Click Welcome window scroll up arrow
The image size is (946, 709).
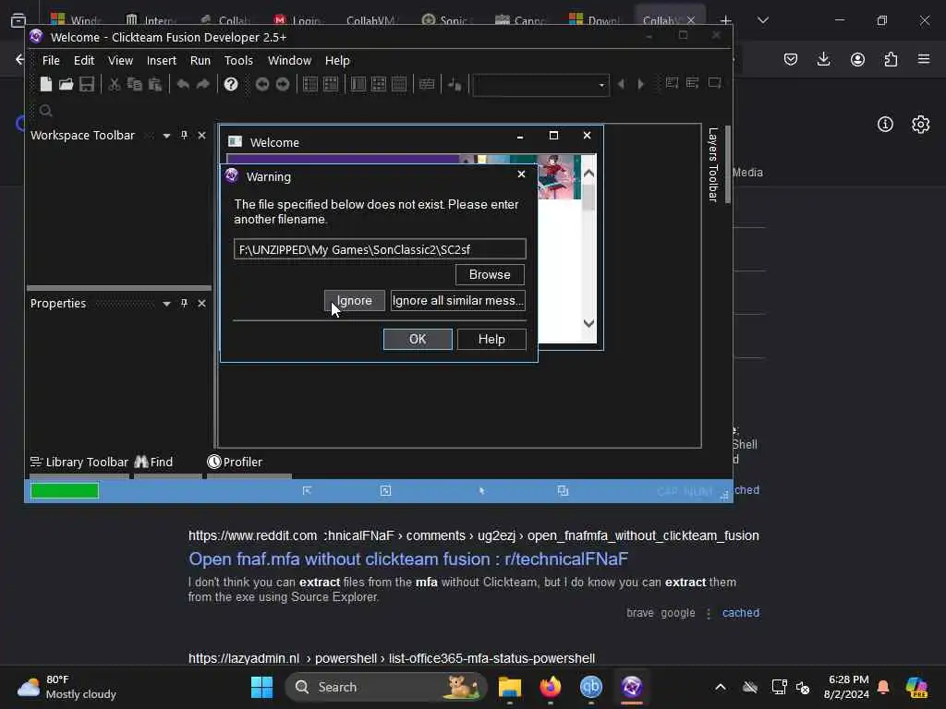click(x=588, y=174)
